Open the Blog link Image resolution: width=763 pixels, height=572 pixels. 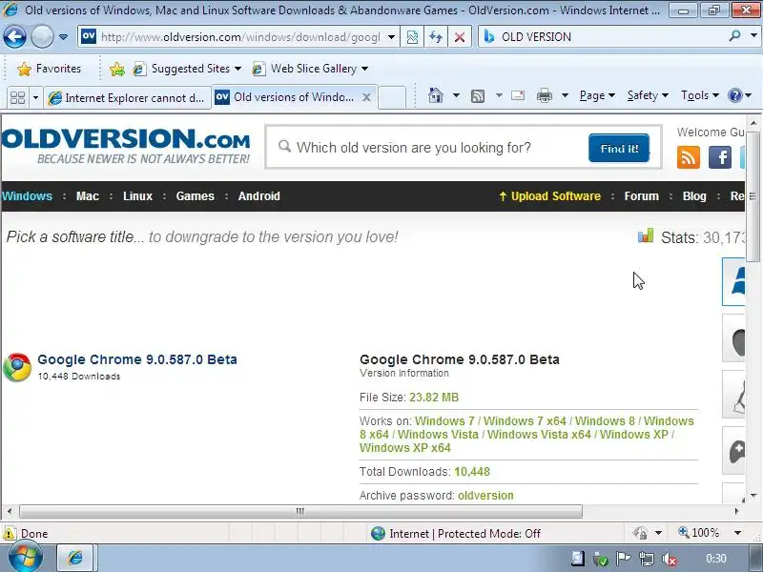pyautogui.click(x=694, y=196)
